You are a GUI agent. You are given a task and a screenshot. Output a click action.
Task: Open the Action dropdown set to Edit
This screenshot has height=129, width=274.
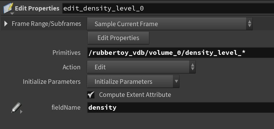(x=141, y=67)
